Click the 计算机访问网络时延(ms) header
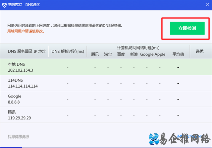Viewport: 212px width, 148px height. [x=138, y=48]
